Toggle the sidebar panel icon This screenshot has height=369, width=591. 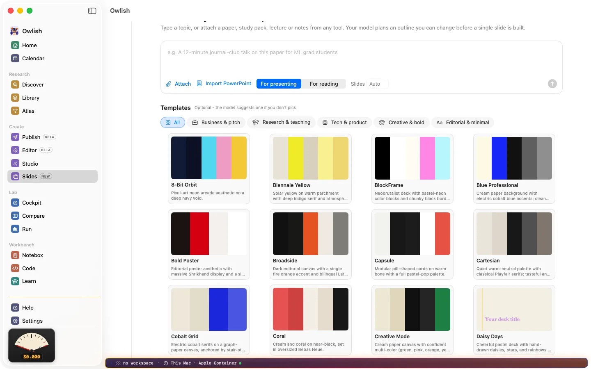click(92, 11)
